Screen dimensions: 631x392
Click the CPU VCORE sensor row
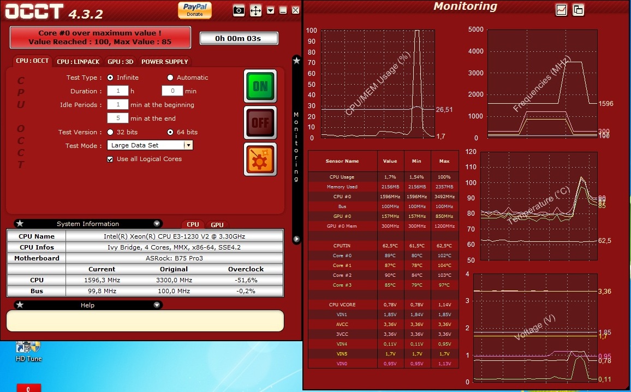[383, 305]
